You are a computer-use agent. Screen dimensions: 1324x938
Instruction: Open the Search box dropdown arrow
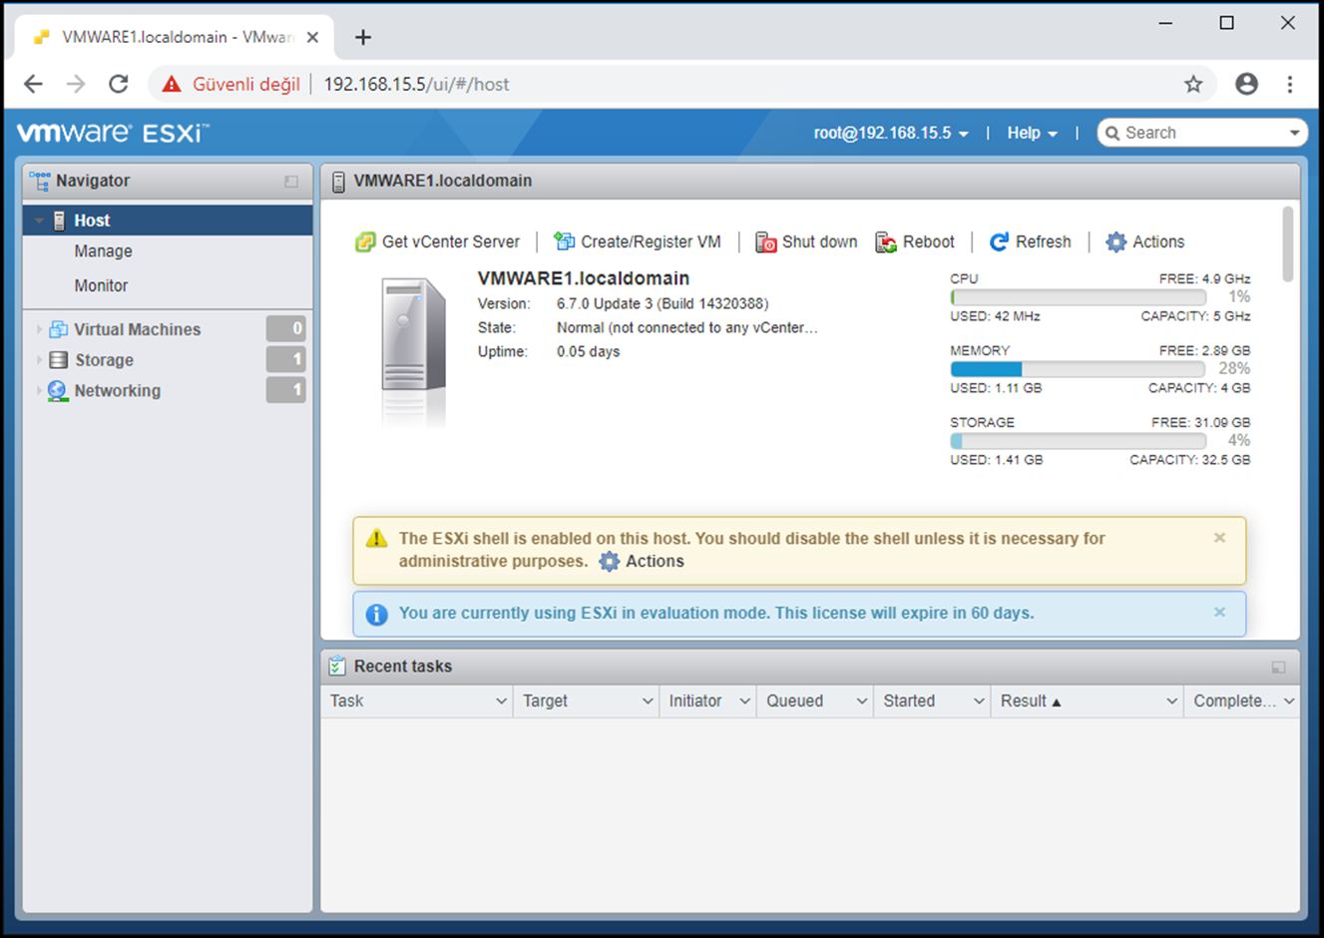pos(1294,133)
